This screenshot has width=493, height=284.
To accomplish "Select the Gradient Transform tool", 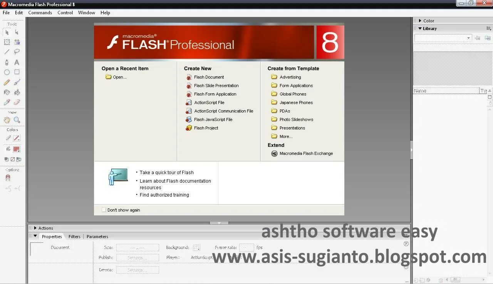I will (17, 42).
